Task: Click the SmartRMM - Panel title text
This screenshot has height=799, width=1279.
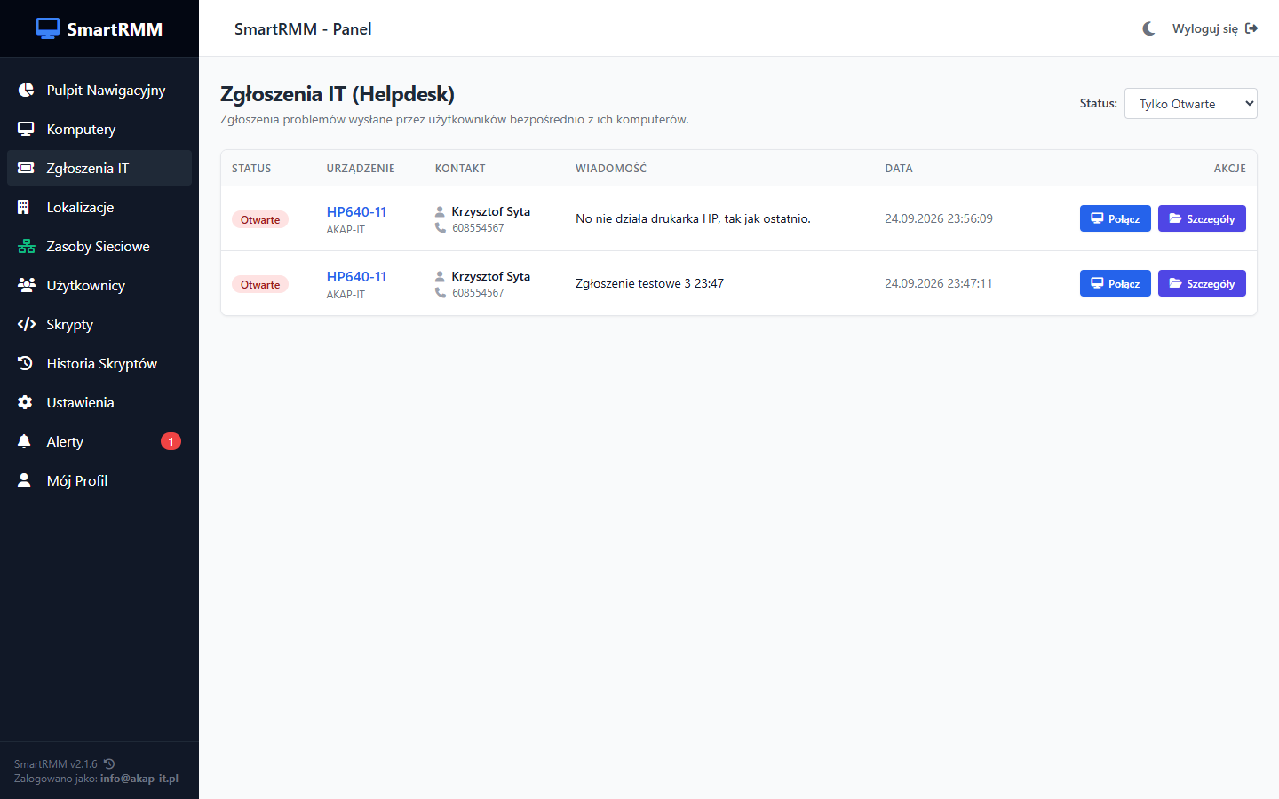Action: tap(303, 28)
